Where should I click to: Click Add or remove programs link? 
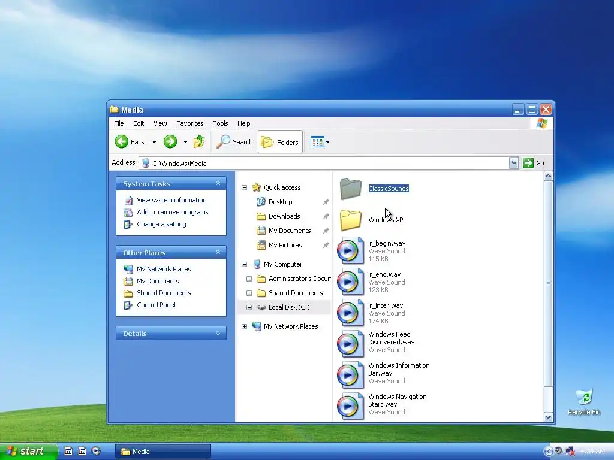click(x=172, y=212)
